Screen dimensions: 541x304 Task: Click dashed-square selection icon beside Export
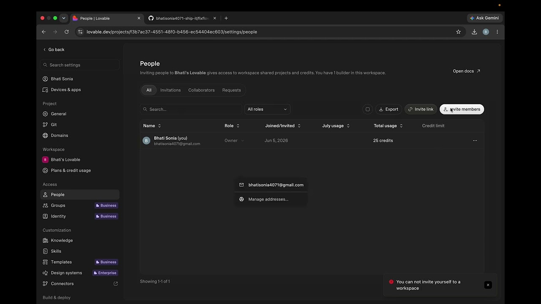tap(368, 109)
